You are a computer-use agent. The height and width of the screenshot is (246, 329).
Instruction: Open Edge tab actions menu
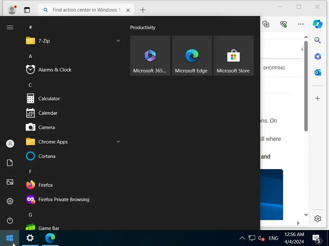click(27, 10)
